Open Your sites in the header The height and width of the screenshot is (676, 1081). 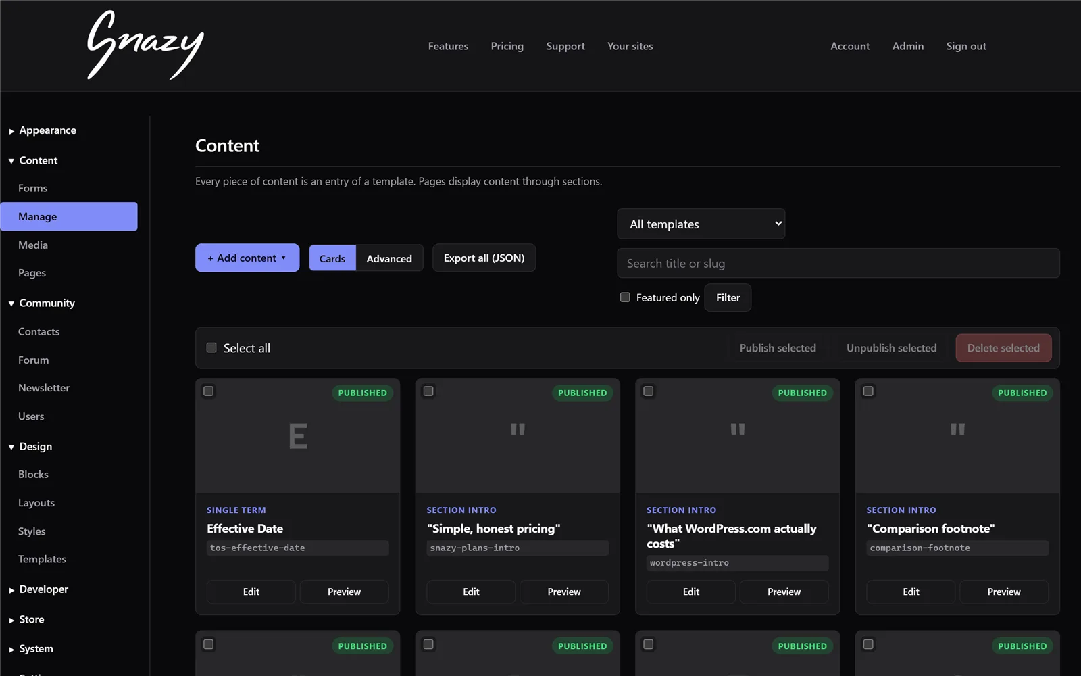630,46
